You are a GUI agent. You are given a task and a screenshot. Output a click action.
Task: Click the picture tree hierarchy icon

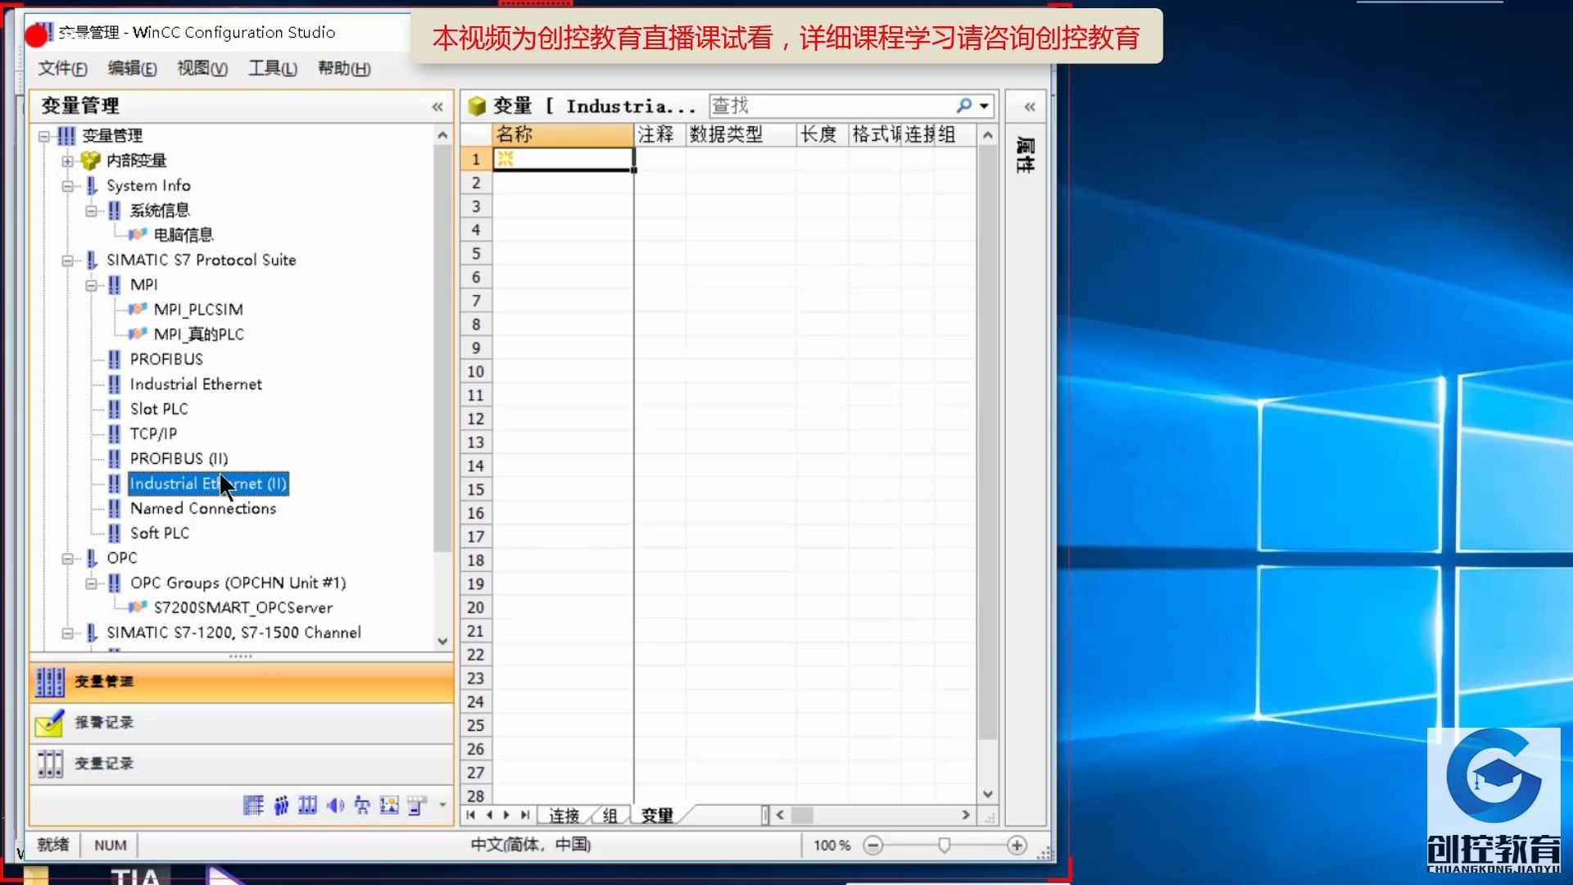362,806
